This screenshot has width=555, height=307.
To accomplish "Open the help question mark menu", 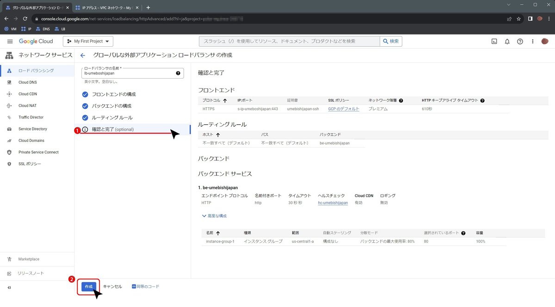I will coord(520,41).
